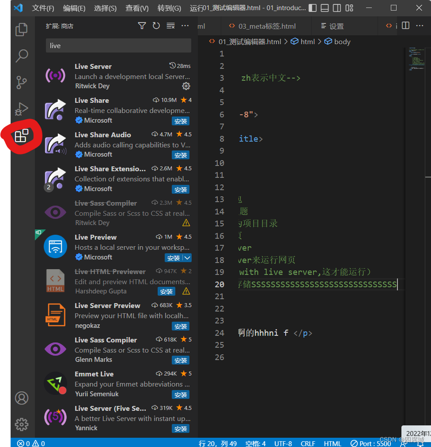Screen dimensions: 431x447
Task: Click the filter extensions icon
Action: point(142,26)
